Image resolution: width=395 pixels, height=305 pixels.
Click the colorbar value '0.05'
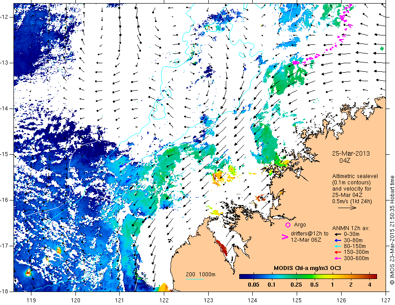[x=254, y=285]
